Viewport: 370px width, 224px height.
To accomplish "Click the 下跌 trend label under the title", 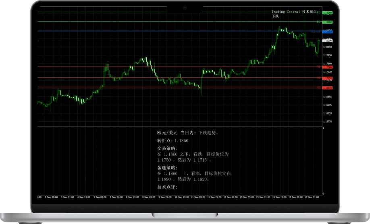I will [x=275, y=17].
